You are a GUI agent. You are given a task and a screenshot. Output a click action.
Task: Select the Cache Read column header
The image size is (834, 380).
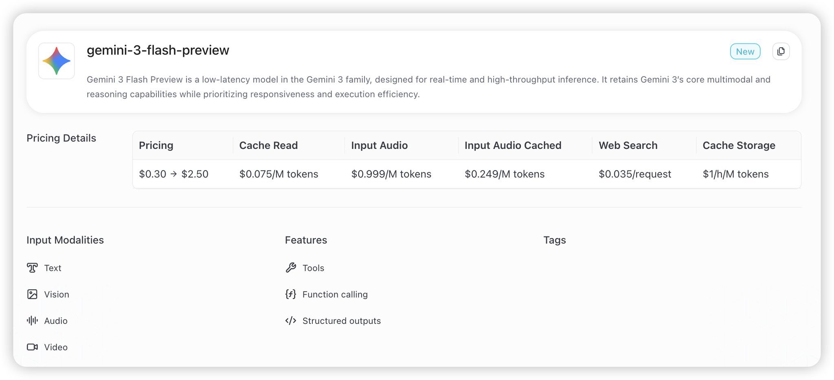click(268, 145)
